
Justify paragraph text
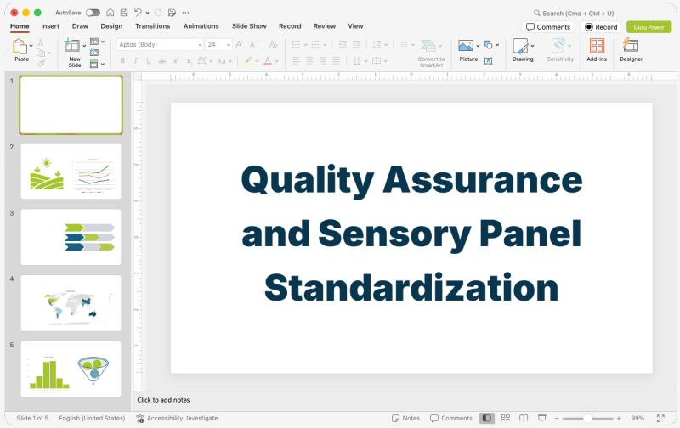[x=336, y=60]
